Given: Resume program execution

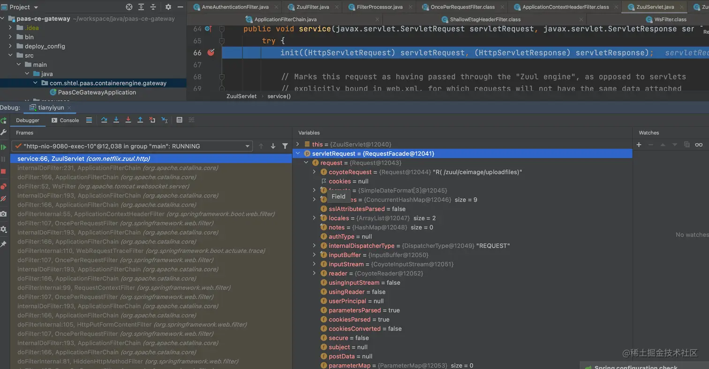Looking at the screenshot, I should [4, 147].
